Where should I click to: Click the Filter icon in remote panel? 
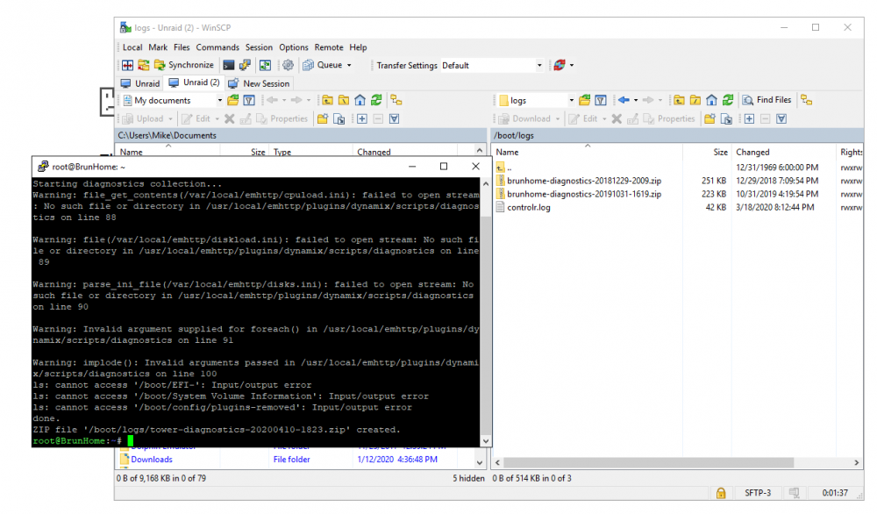[x=601, y=101]
